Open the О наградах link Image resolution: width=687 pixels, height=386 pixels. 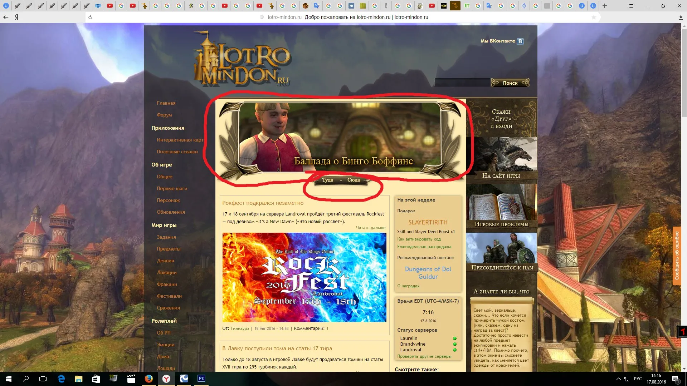pos(408,286)
